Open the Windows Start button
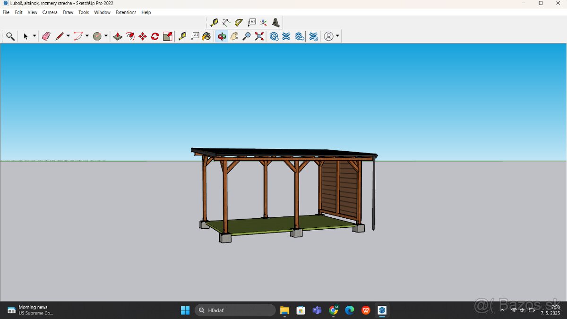The image size is (567, 319). coord(185,310)
